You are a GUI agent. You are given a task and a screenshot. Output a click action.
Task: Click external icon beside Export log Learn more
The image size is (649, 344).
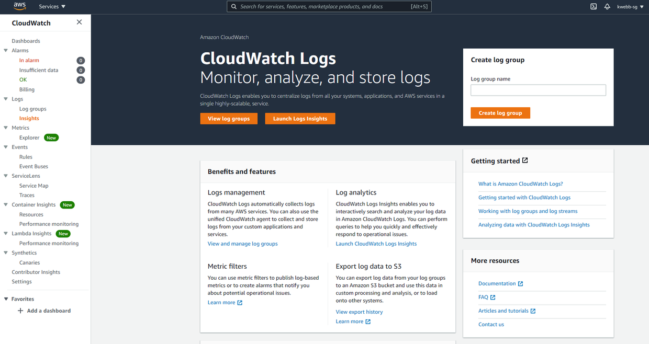tap(368, 322)
